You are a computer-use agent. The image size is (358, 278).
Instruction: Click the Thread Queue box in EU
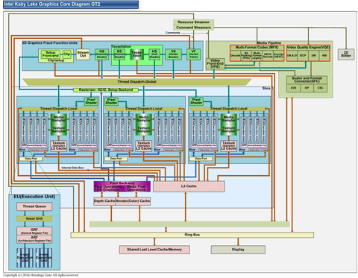coord(34,206)
